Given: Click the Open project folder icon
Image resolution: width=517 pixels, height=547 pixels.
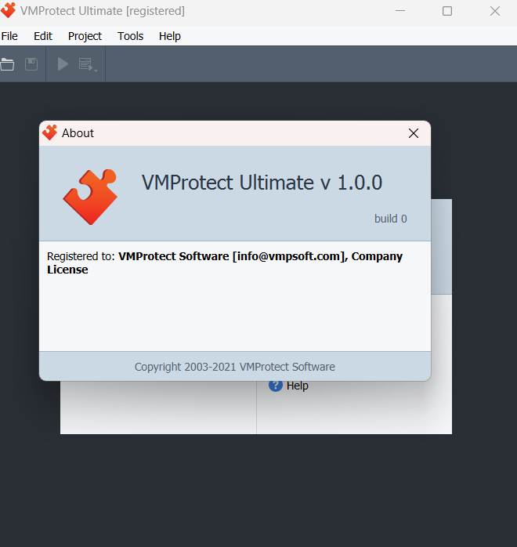Looking at the screenshot, I should point(7,64).
